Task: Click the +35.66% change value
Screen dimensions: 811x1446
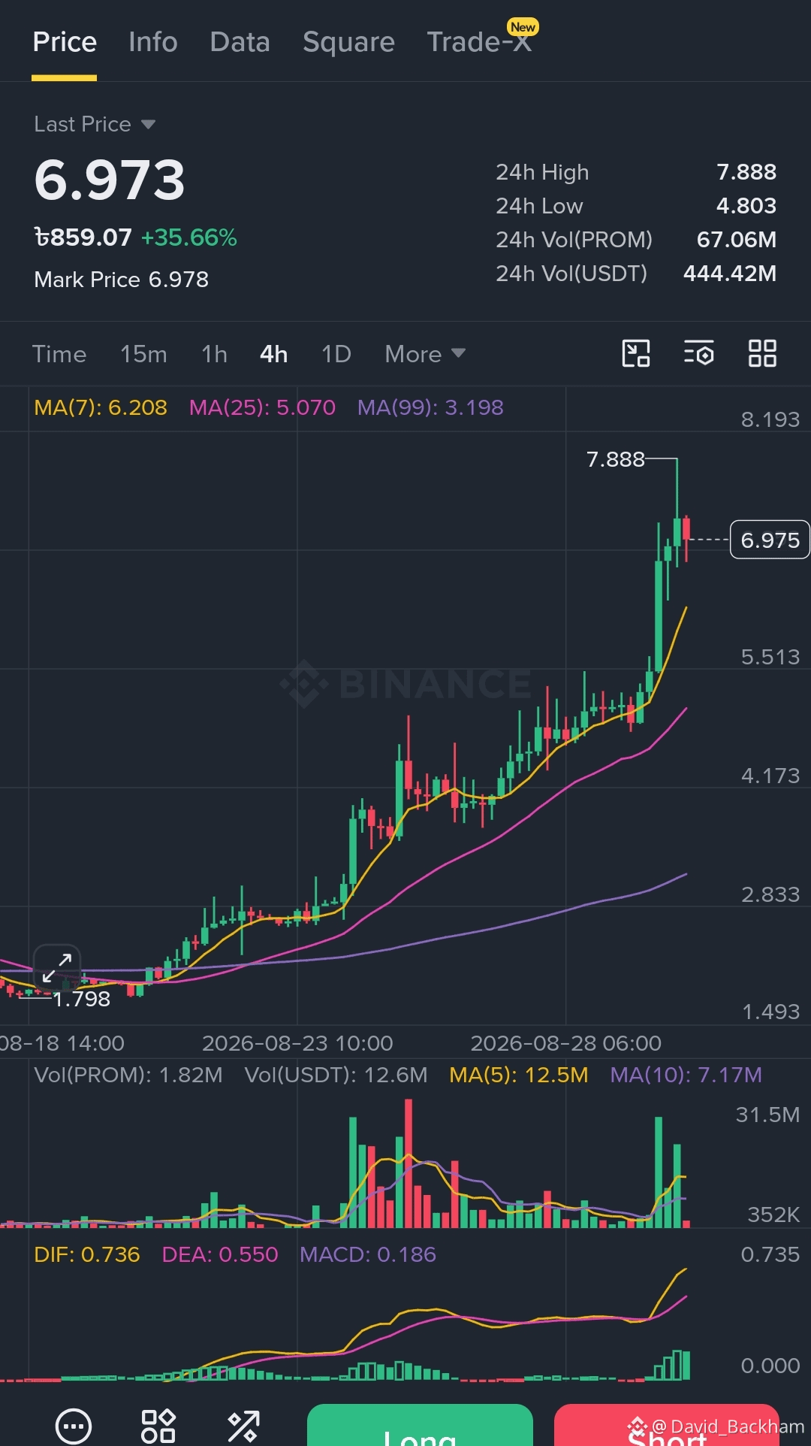Action: point(189,237)
